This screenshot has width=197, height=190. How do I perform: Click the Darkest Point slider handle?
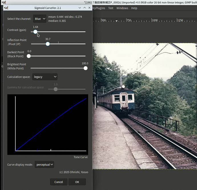[x=29, y=56]
